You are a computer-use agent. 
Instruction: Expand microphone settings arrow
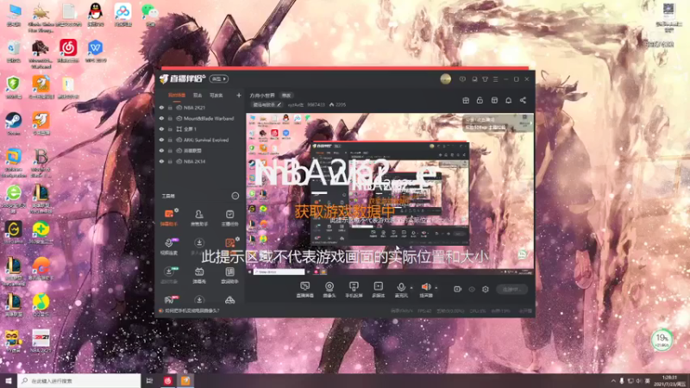pyautogui.click(x=411, y=288)
